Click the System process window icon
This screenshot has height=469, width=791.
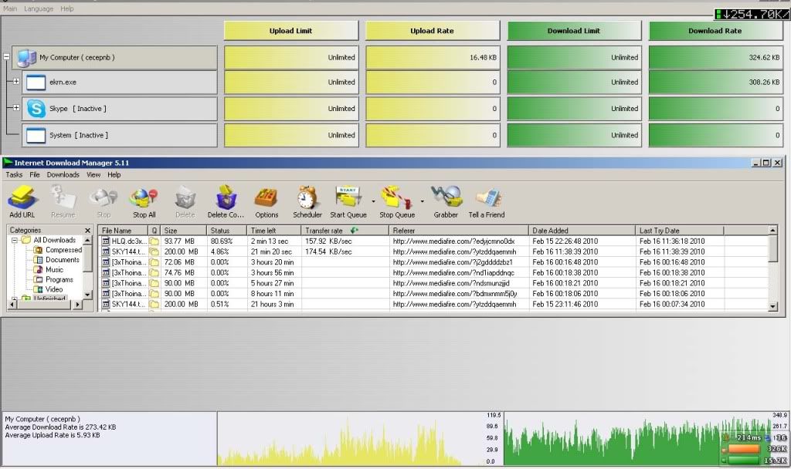pos(36,135)
